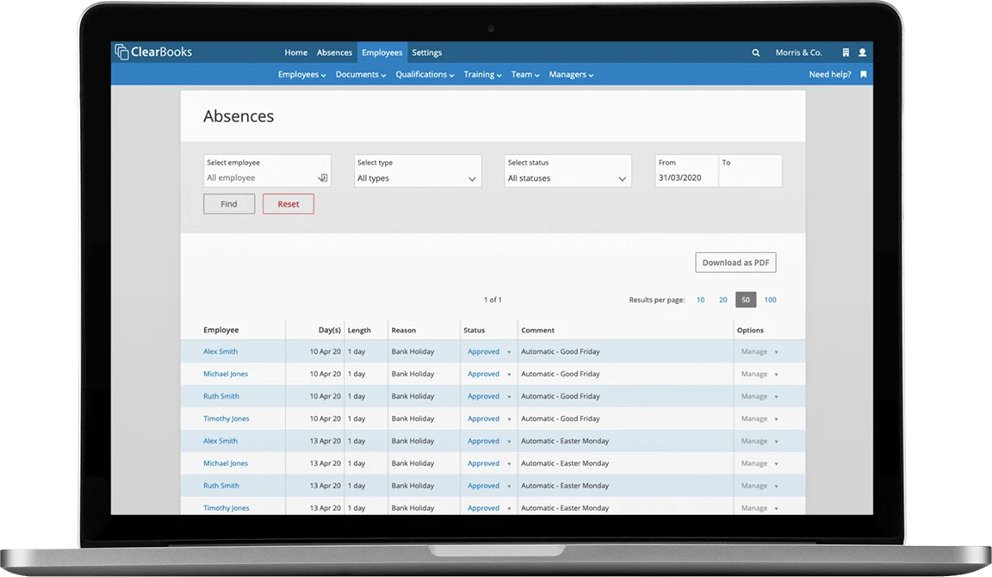Open Manage options for Ruth Smith 10 Apr
This screenshot has width=992, height=577.
[759, 396]
